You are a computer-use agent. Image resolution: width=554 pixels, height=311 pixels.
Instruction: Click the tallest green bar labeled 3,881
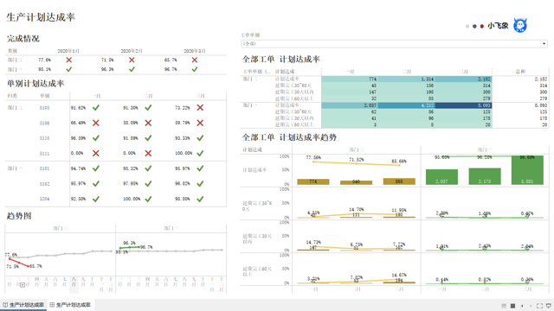pos(527,170)
